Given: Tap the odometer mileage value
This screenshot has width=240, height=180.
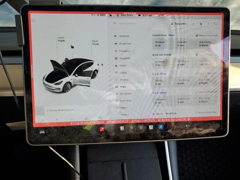Looking at the screenshot, I should 171,114.
